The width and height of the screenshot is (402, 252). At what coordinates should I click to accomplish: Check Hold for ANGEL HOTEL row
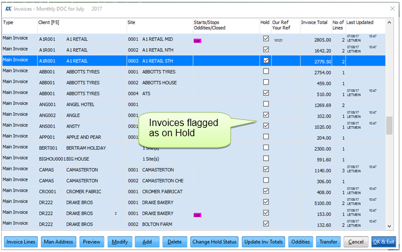(266, 104)
